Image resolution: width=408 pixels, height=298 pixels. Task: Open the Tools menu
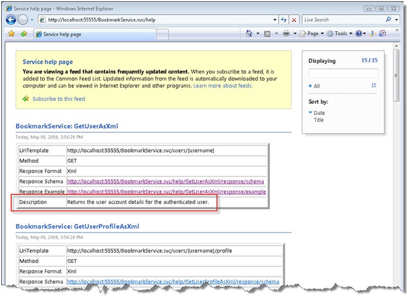[340, 34]
